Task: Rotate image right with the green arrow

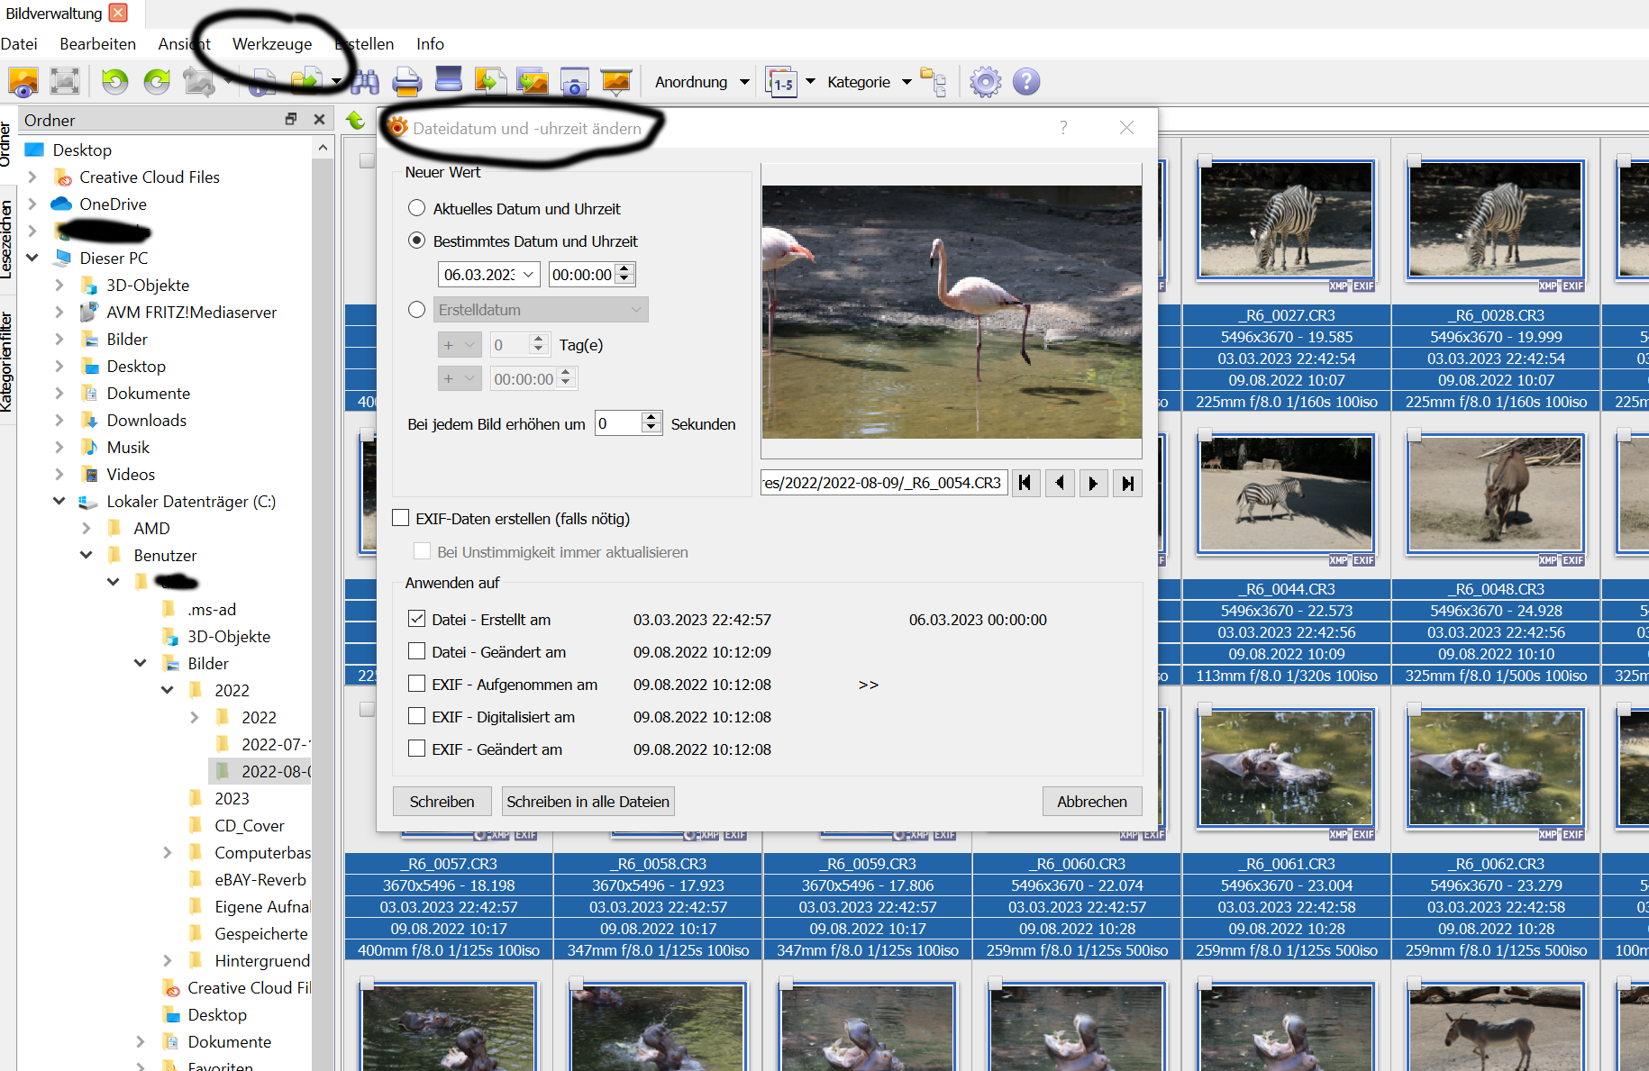Action: [157, 82]
